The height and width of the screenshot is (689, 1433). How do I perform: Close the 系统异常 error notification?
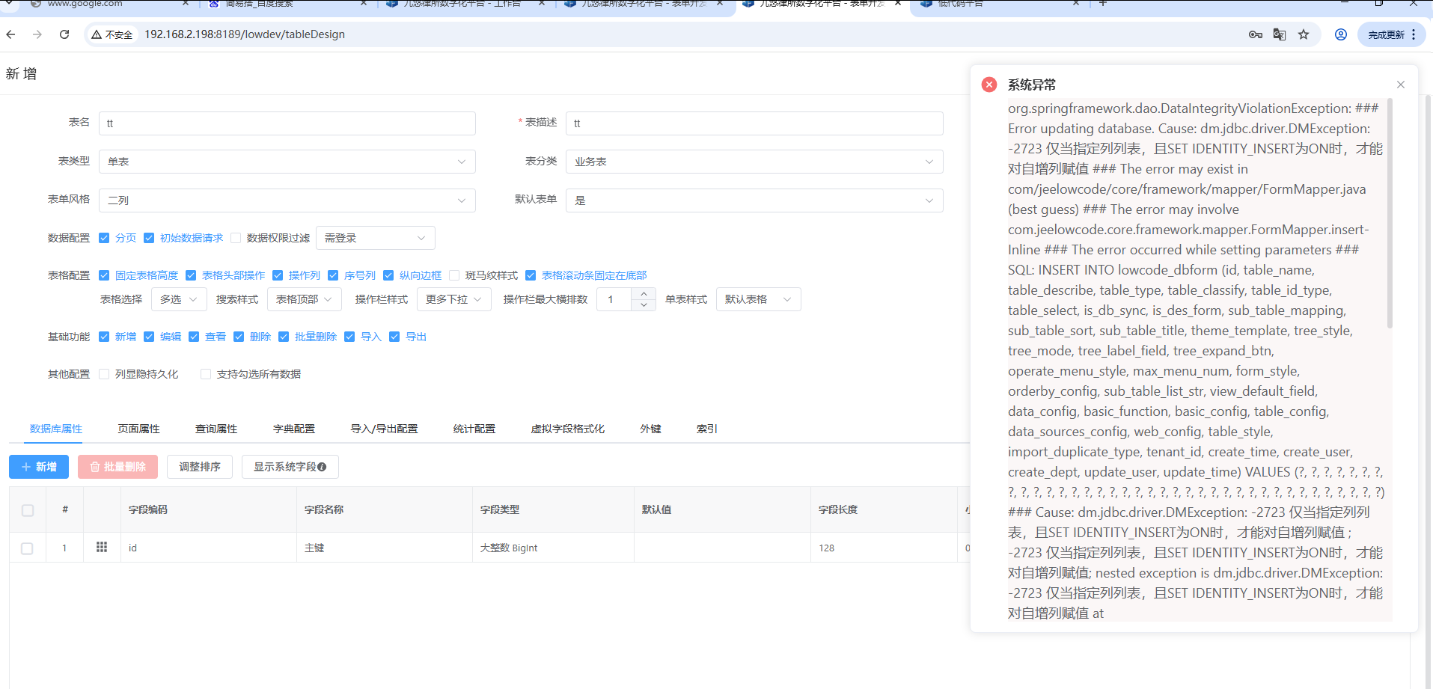pos(1401,85)
